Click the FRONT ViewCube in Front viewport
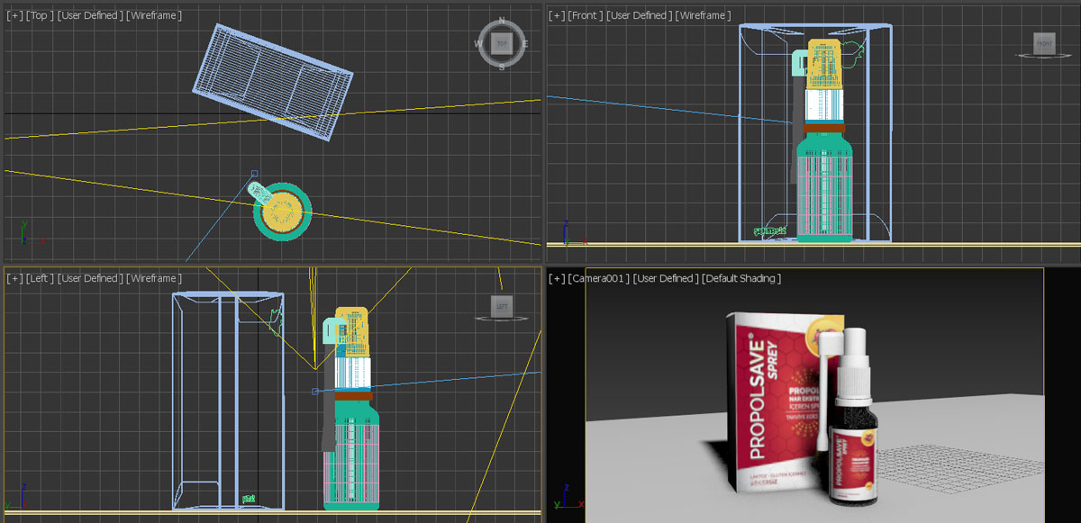The image size is (1081, 523). [x=1044, y=43]
